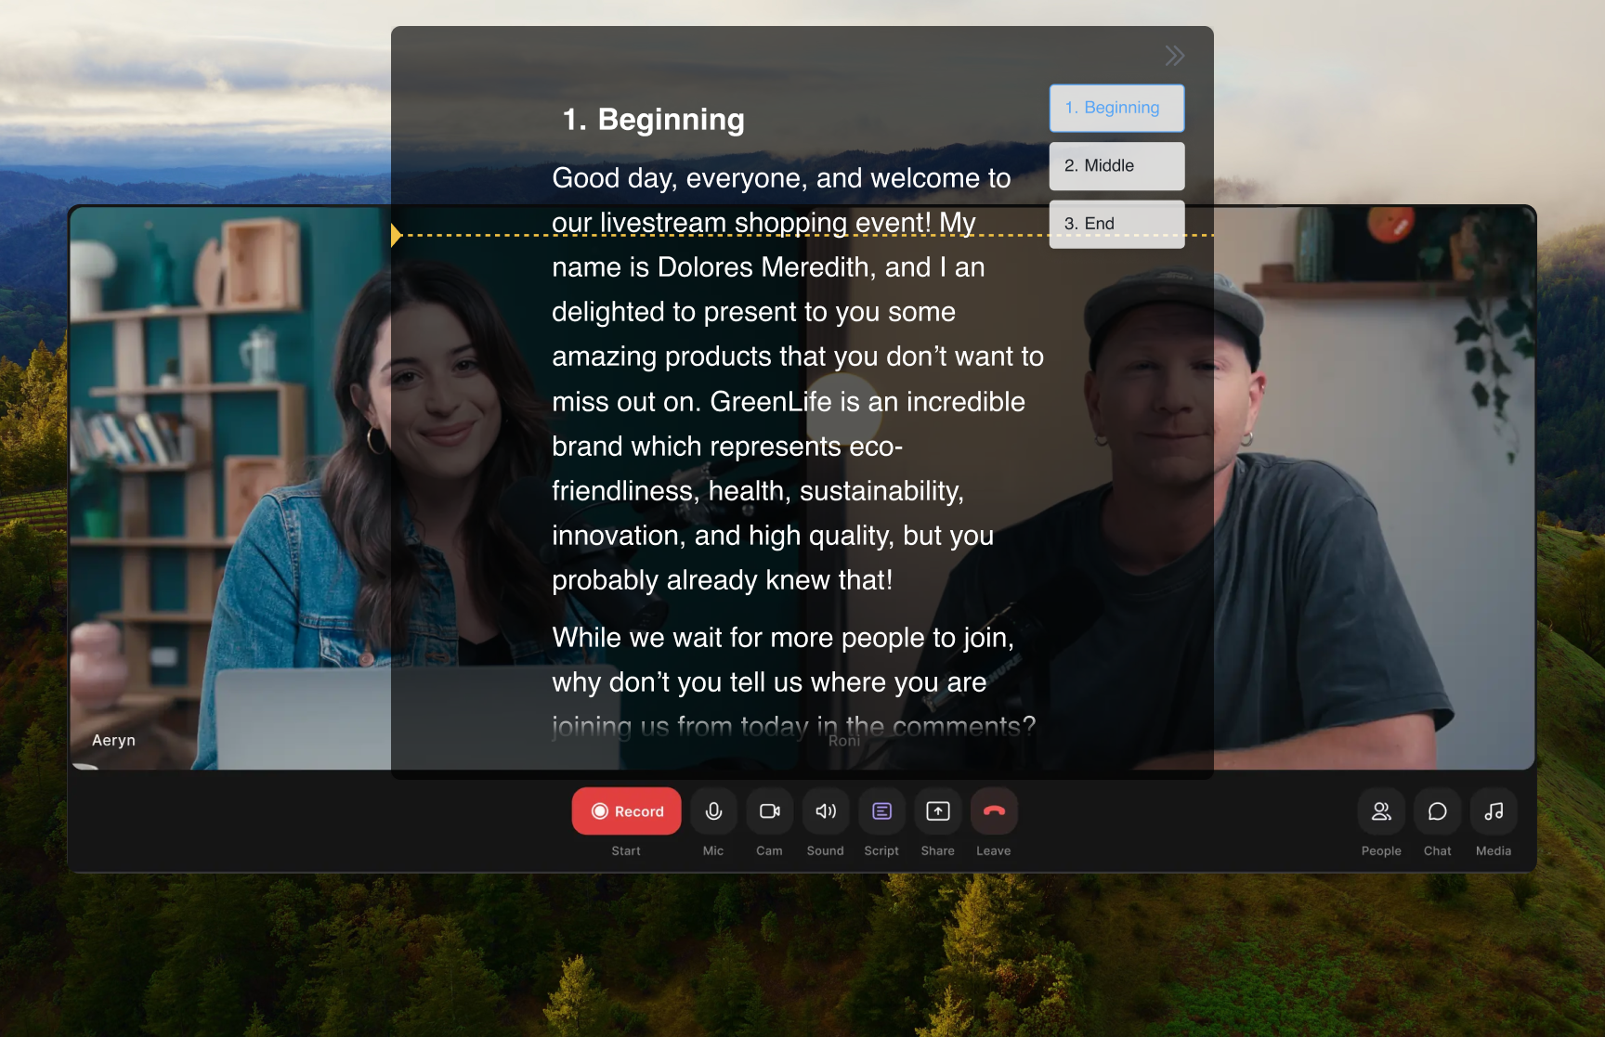Screen dimensions: 1605x1037
Task: Click the script text 'probably already knew that!'
Action: [x=722, y=580]
